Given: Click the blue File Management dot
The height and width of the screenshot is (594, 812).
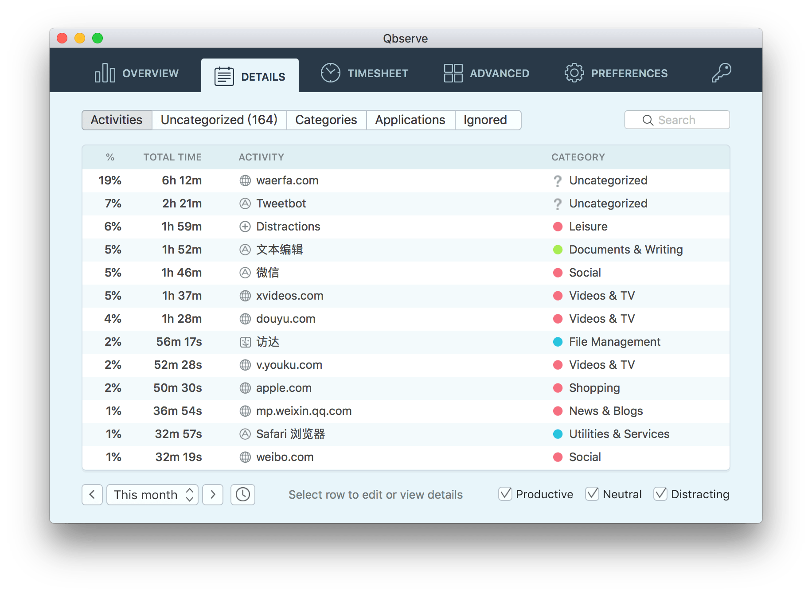Looking at the screenshot, I should [x=558, y=342].
